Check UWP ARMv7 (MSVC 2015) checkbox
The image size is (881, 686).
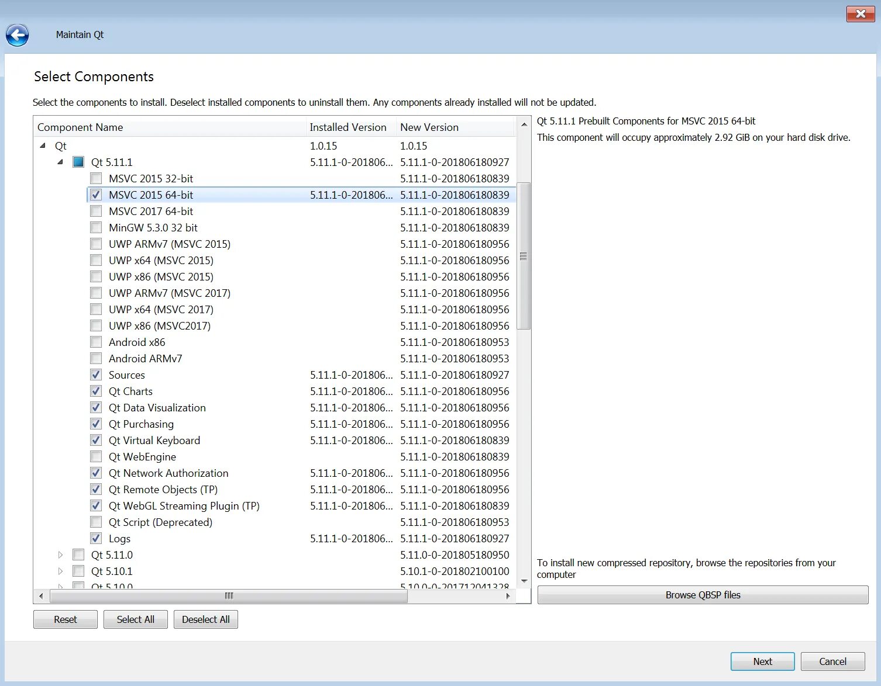pos(96,244)
